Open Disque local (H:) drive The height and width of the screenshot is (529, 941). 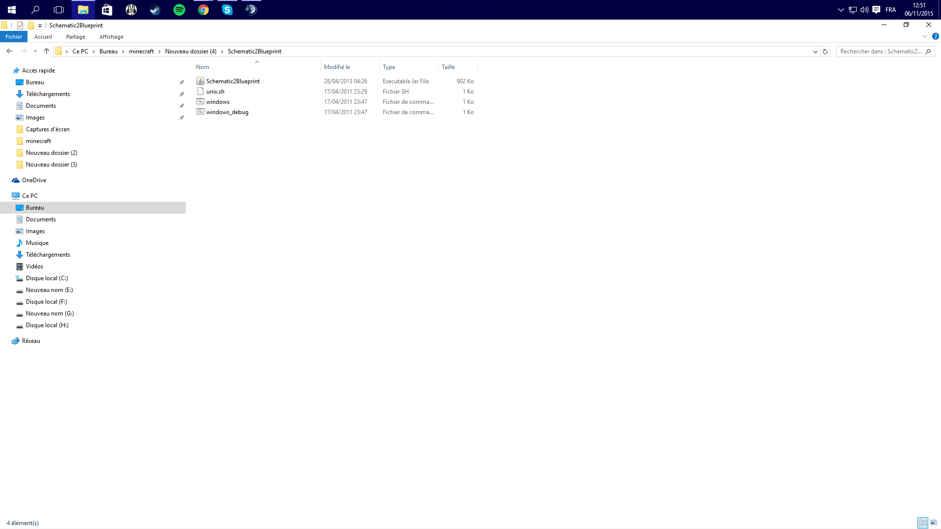pos(47,325)
